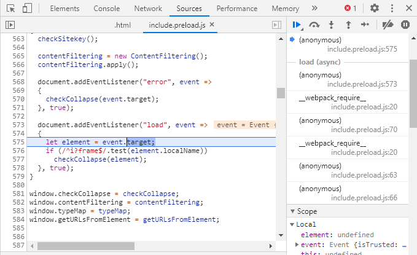Viewport: 417px width, 255px height.
Task: Open DevTools settings gear
Action: (x=375, y=8)
